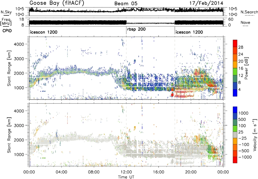Click the '500' tick on Velocity colorbar
This screenshot has width=258, height=179.
tap(242, 120)
